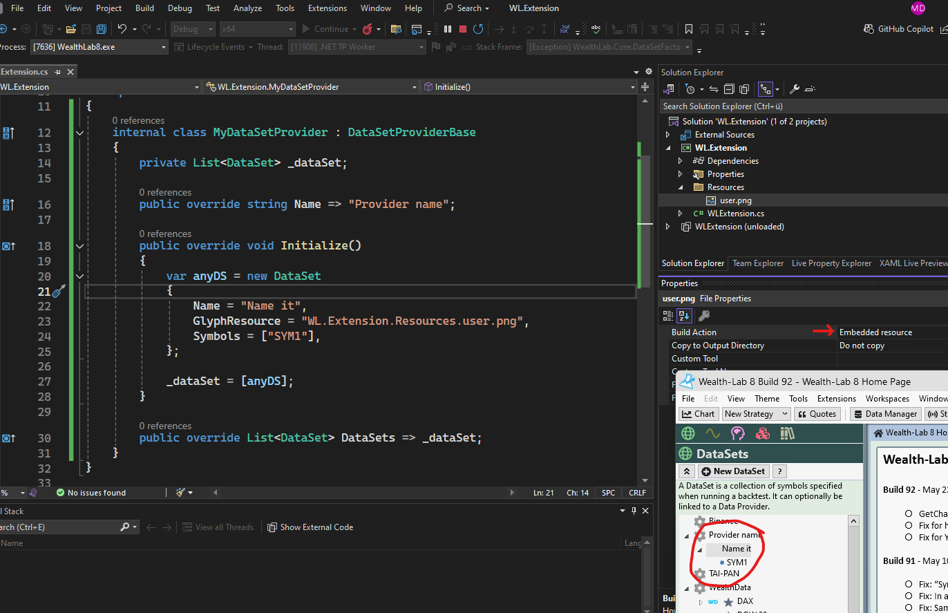Open the New Strategy dropdown in Wealth-Lab

(x=756, y=414)
